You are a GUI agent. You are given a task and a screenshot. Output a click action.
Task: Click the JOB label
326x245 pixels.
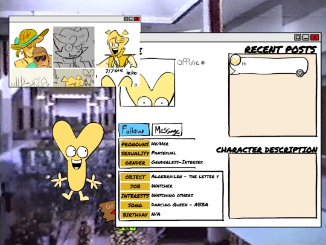(x=135, y=186)
